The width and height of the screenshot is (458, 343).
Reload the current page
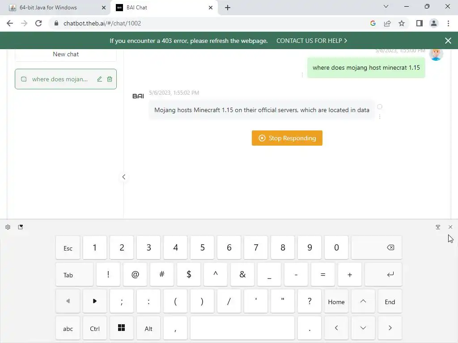38,23
